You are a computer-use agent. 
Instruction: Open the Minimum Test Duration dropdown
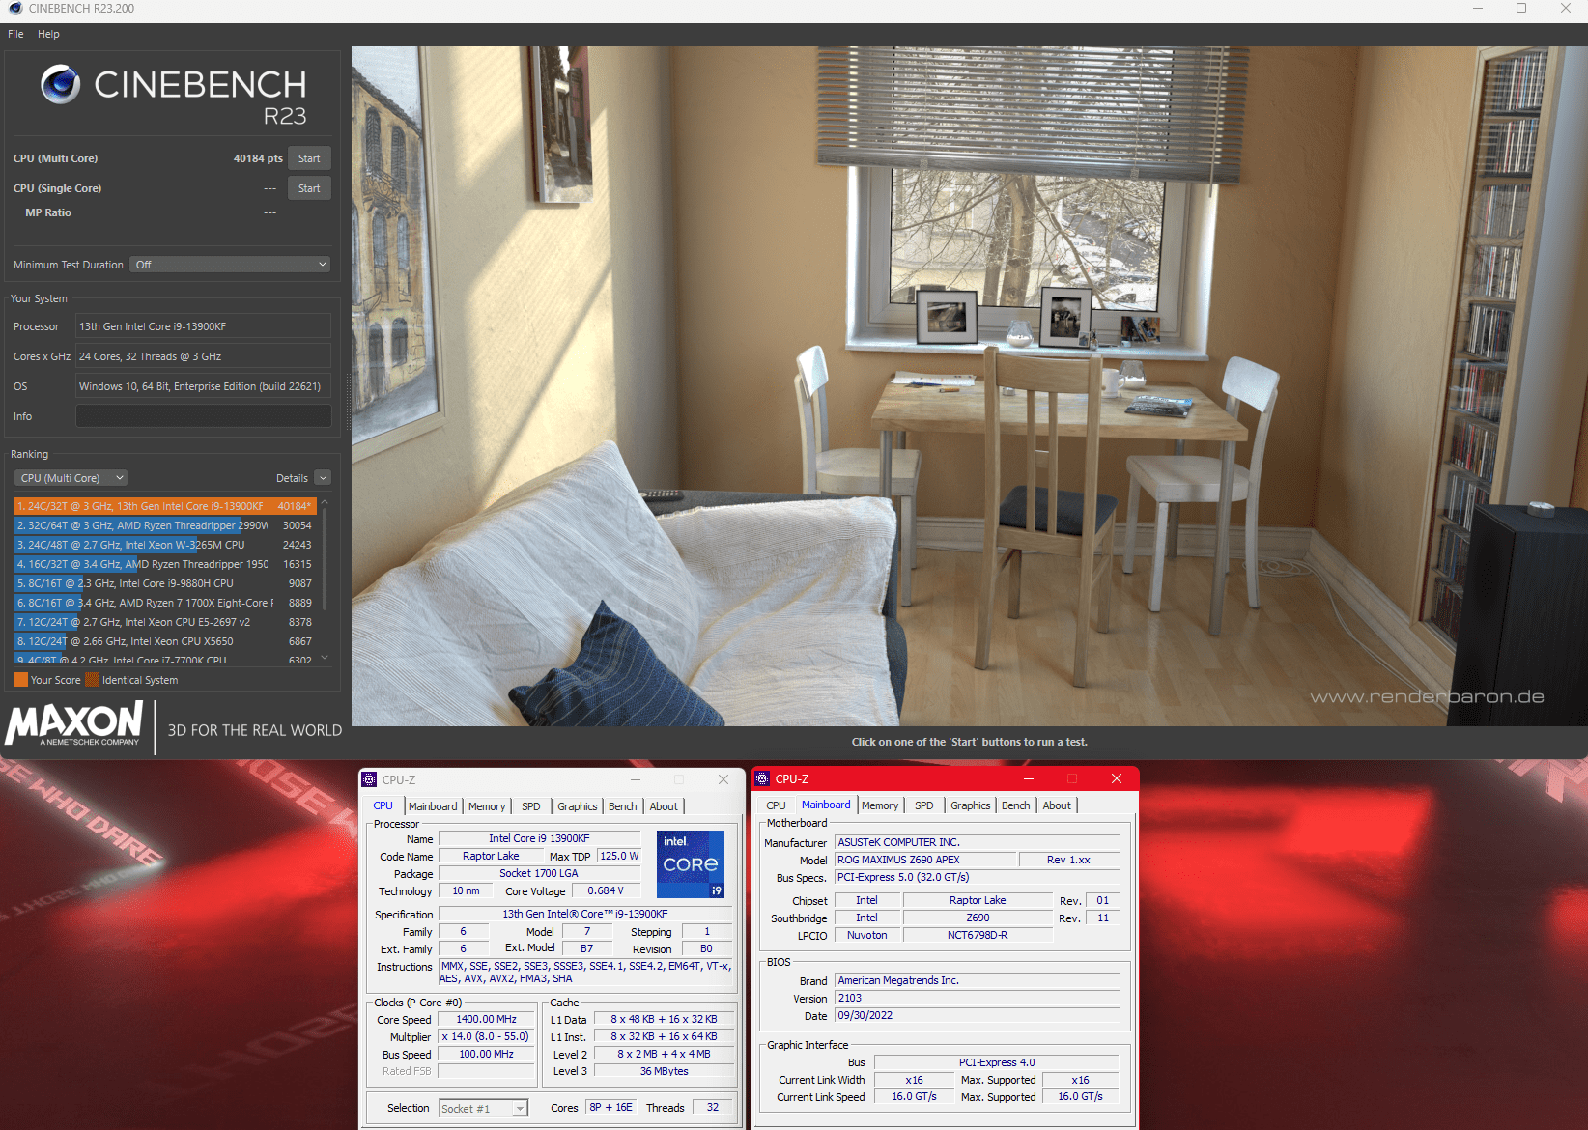click(230, 265)
